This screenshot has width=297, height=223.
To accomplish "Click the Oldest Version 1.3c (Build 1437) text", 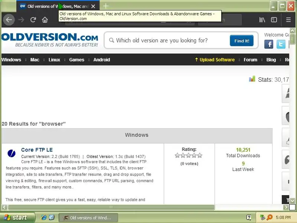I will (x=116, y=156).
